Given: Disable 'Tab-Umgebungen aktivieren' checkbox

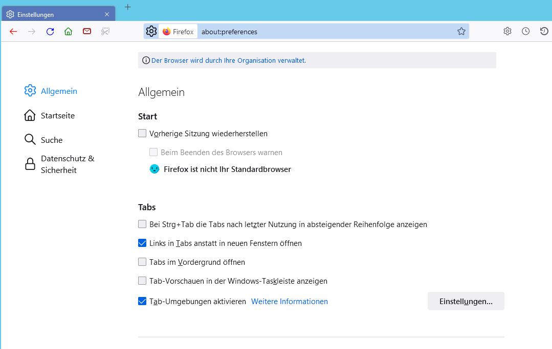Looking at the screenshot, I should click(142, 302).
